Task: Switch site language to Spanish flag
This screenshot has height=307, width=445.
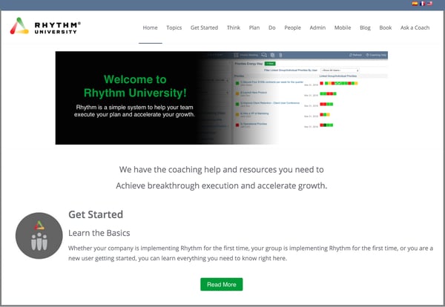Action: coord(415,4)
